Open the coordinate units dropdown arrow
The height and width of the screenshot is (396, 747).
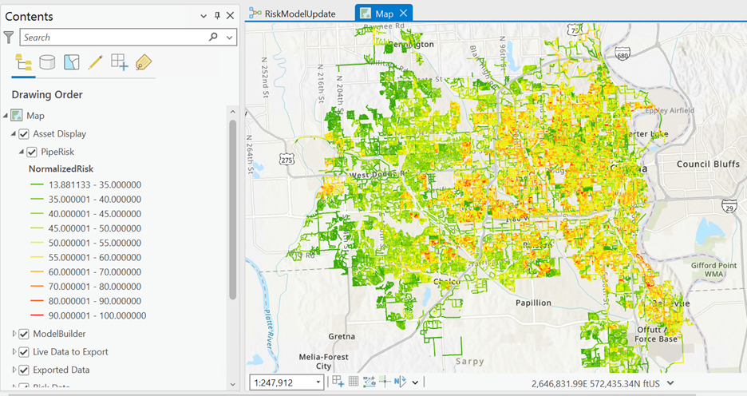pos(669,382)
